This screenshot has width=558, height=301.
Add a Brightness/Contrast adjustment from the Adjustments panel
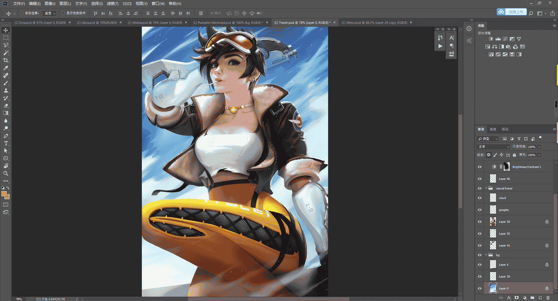(x=491, y=39)
